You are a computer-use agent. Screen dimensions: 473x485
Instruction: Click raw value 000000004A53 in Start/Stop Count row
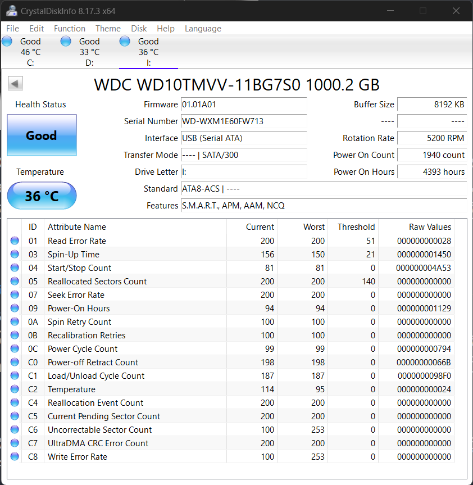pos(424,268)
